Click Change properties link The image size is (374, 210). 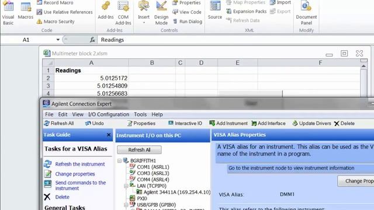75,174
